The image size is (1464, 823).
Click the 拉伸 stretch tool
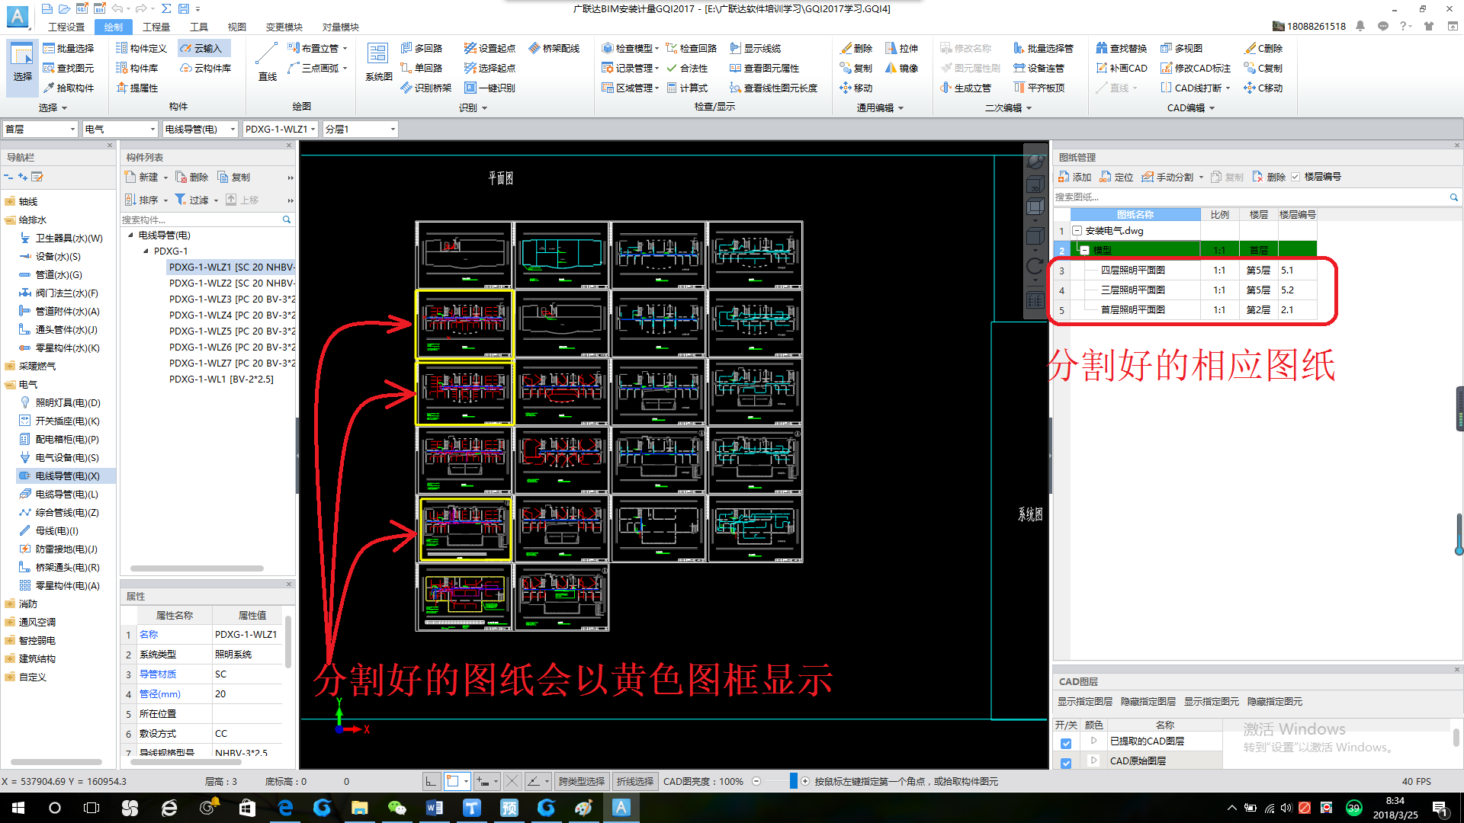click(x=901, y=48)
